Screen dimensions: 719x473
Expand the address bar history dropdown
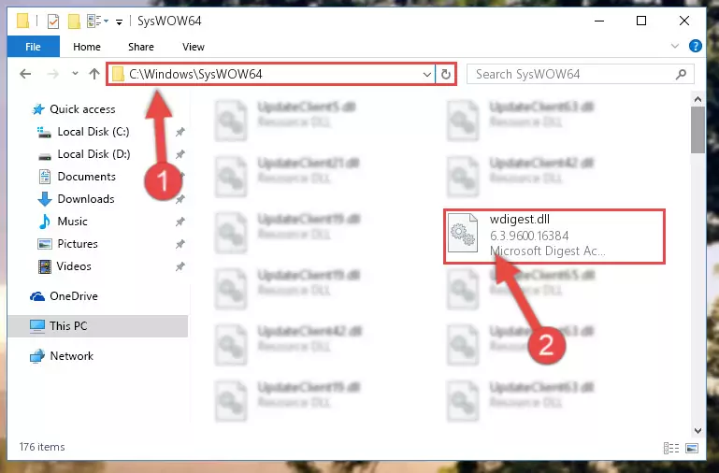(x=427, y=74)
